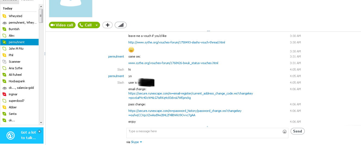The width and height of the screenshot is (361, 145).
Task: Open the runescape password_change link
Action: (x=185, y=113)
